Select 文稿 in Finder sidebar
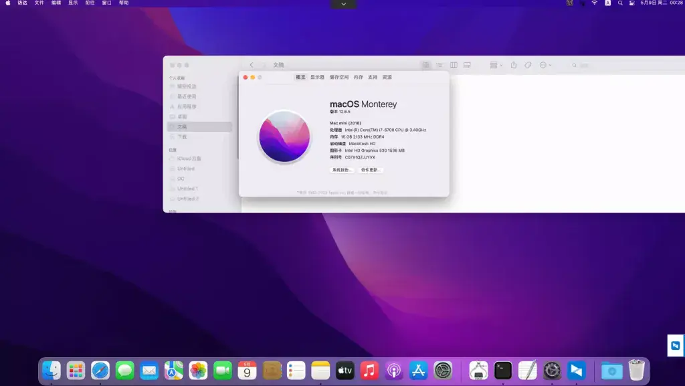 199,126
